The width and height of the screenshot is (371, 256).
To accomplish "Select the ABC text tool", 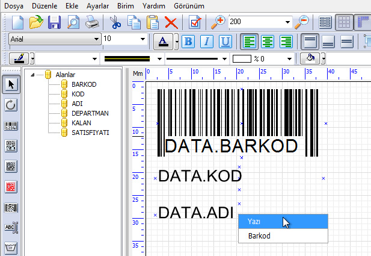I will [11, 228].
